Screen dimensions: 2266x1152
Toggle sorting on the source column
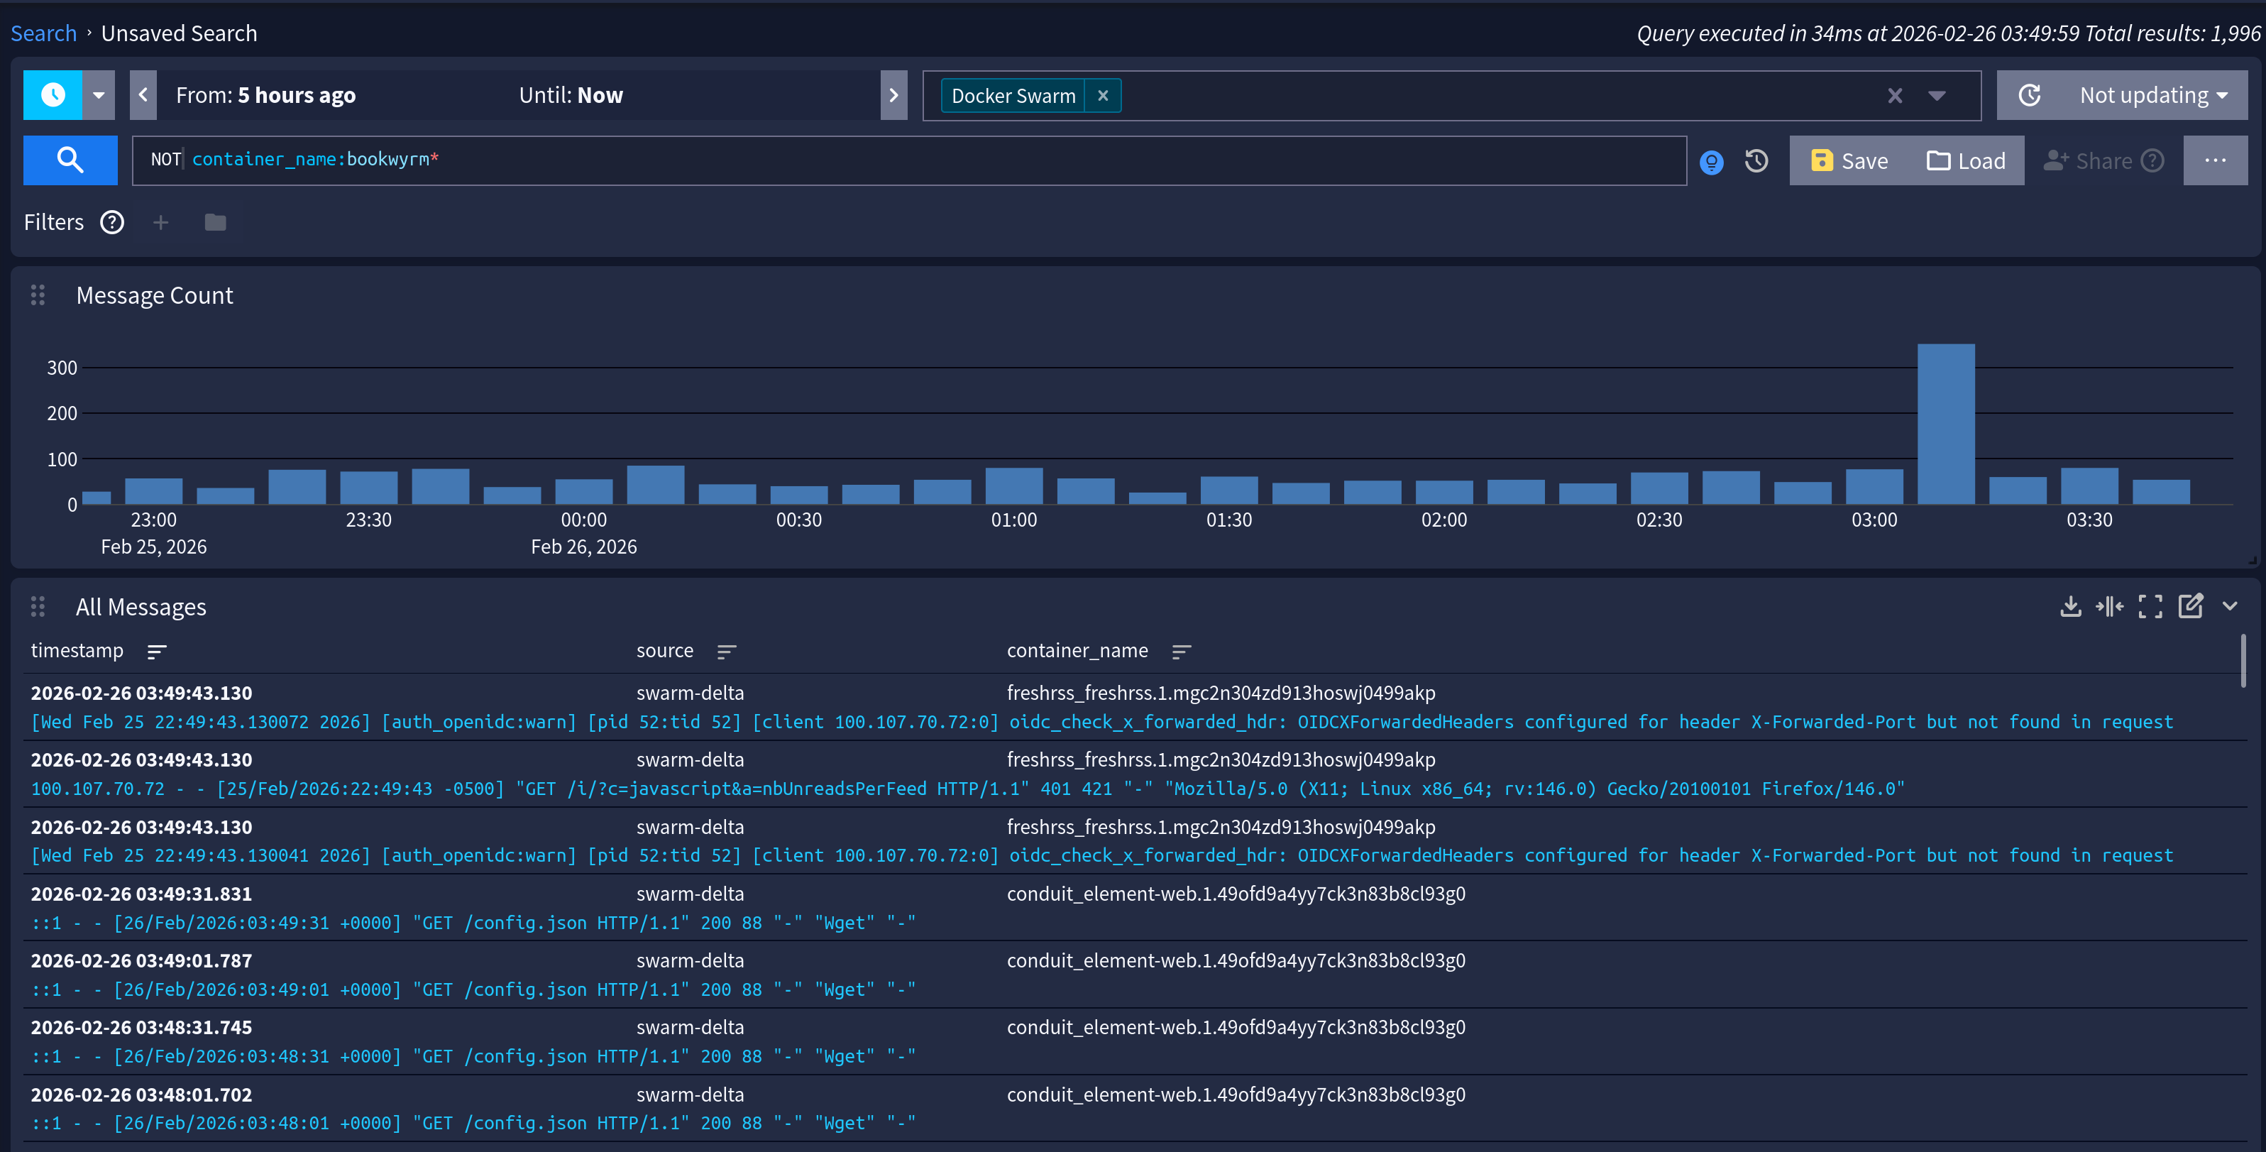coord(727,652)
